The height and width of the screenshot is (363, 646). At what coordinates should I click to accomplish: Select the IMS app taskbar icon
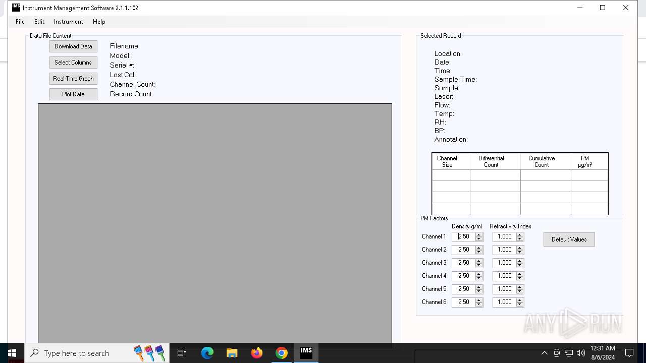(306, 353)
